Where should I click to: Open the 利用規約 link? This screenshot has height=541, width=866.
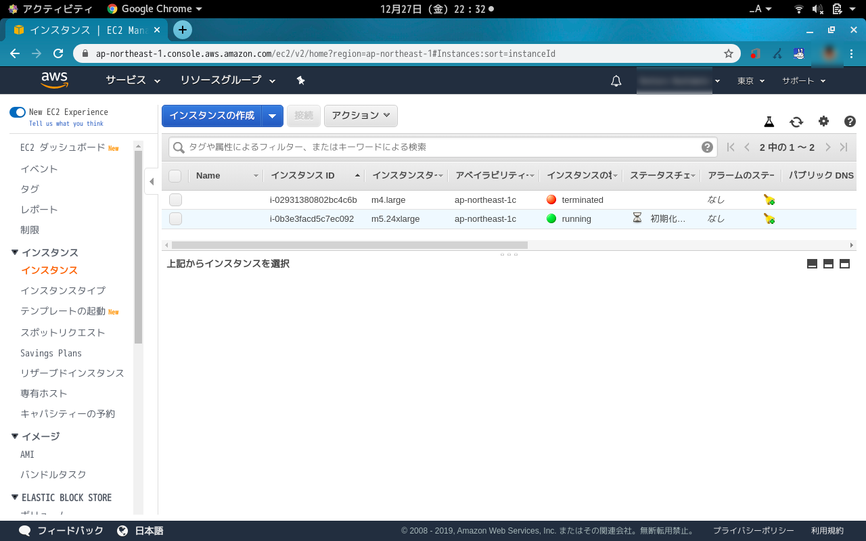point(827,531)
